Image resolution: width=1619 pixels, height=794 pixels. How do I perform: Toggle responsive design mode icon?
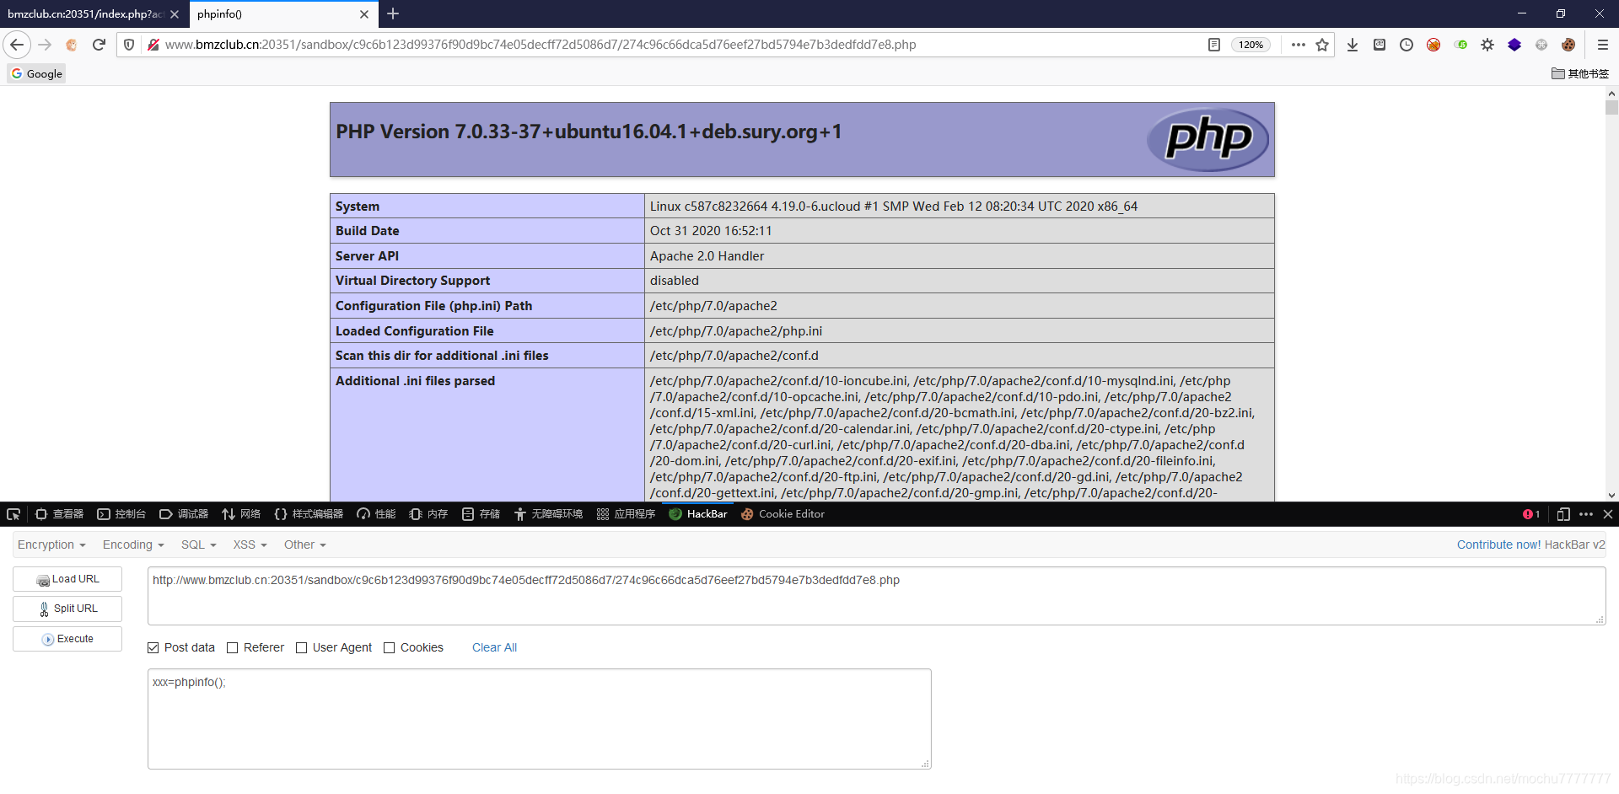pos(1563,514)
